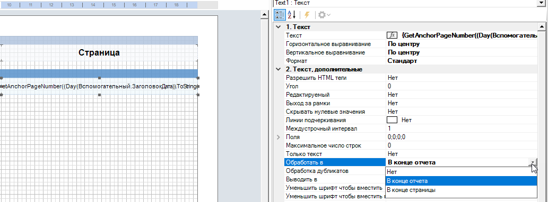The image size is (548, 202).
Task: Click the blue data band header
Action: (99, 74)
